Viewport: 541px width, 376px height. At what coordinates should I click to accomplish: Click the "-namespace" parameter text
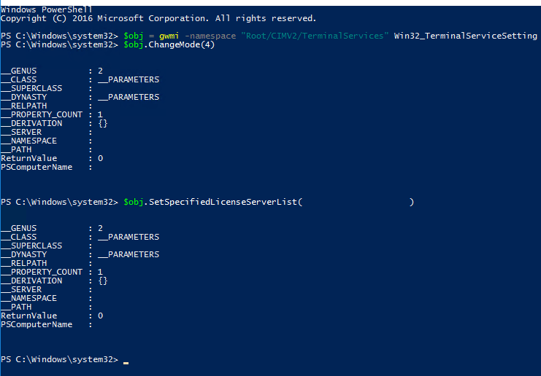pyautogui.click(x=212, y=36)
